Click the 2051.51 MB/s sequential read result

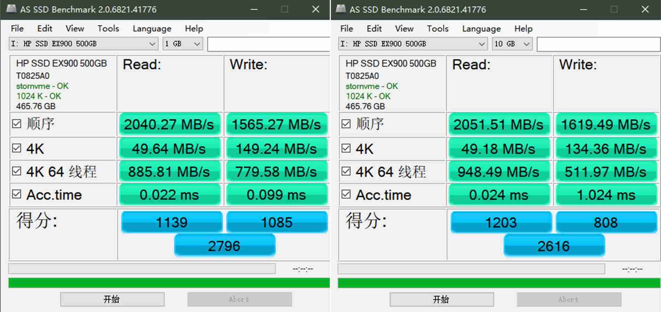pyautogui.click(x=499, y=124)
